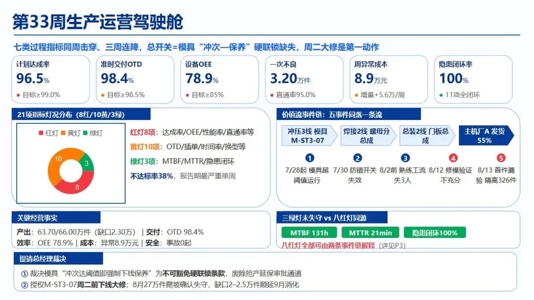
Task: Click the green 隐患闭环100% badge
Action: [x=435, y=233]
